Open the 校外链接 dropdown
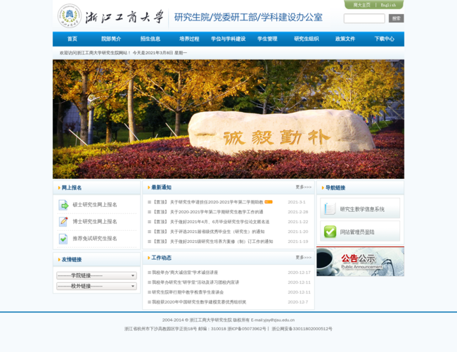457x352 pixels. [x=96, y=286]
